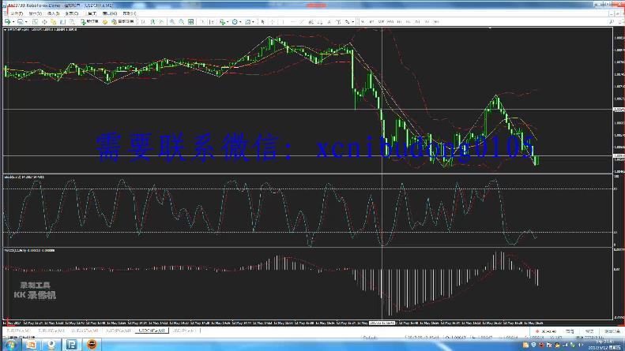Open MetaEditor via yellow diamond icon
Viewport: 625px width, 351px height.
(x=105, y=22)
